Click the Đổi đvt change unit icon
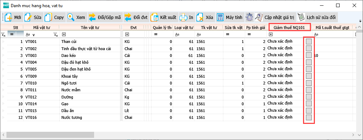Screen dimensions: 363x140 coord(128,17)
